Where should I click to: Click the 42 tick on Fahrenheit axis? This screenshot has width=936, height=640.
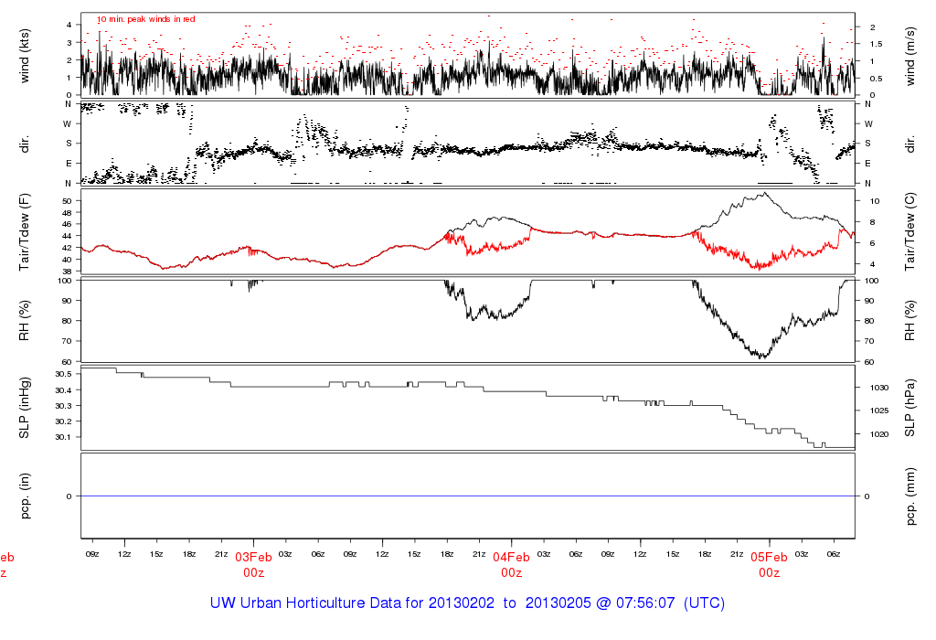[x=67, y=248]
